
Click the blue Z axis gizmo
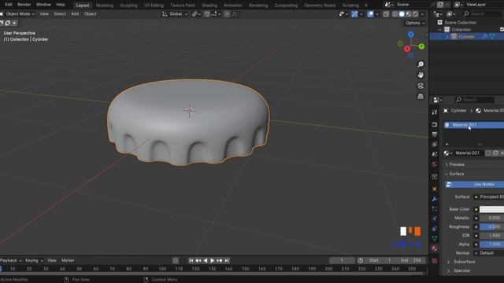tap(411, 35)
